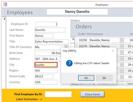The image size is (133, 102).
Task: Click the Address field 507 - 20th Ave. E.
Action: 48,59
